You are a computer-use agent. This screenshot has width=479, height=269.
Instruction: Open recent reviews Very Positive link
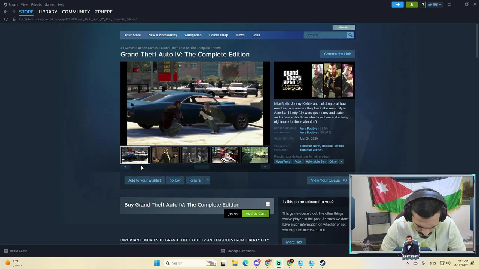tap(308, 129)
